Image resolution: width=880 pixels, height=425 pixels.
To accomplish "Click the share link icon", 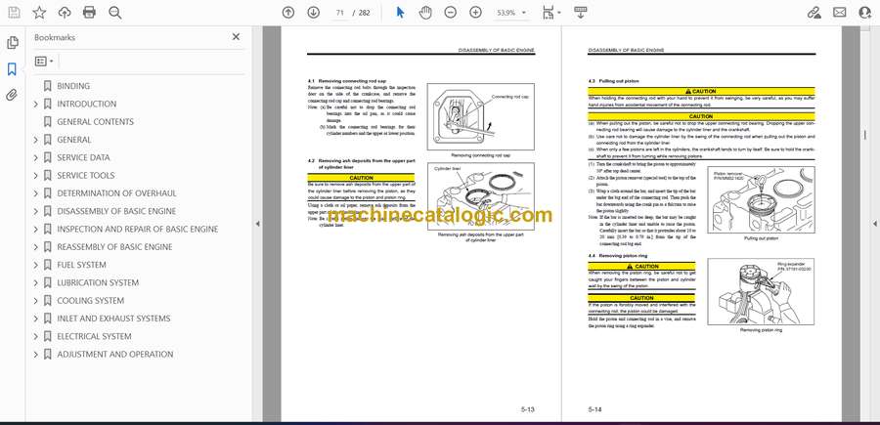I will 814,13.
